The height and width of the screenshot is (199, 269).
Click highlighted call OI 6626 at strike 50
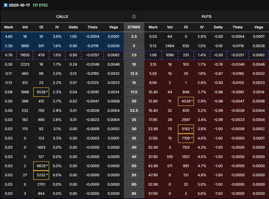[41, 166]
